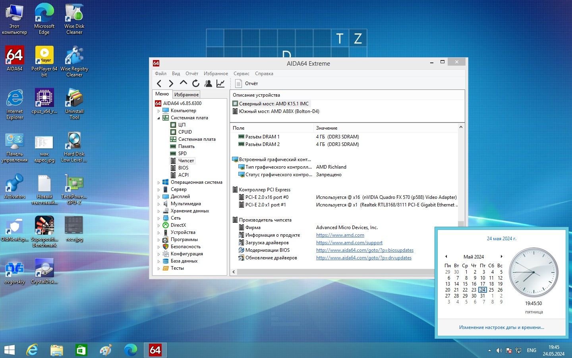The image size is (572, 358).
Task: Click Изменение настроек даты и времени link
Action: tap(501, 327)
